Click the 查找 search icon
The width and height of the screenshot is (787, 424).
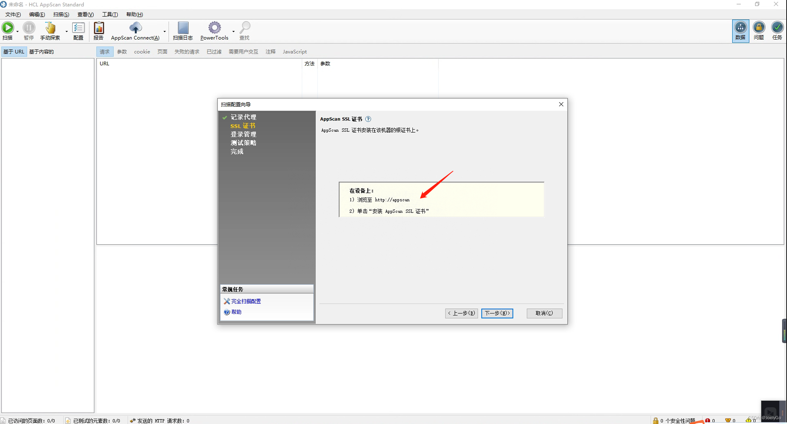pos(244,27)
